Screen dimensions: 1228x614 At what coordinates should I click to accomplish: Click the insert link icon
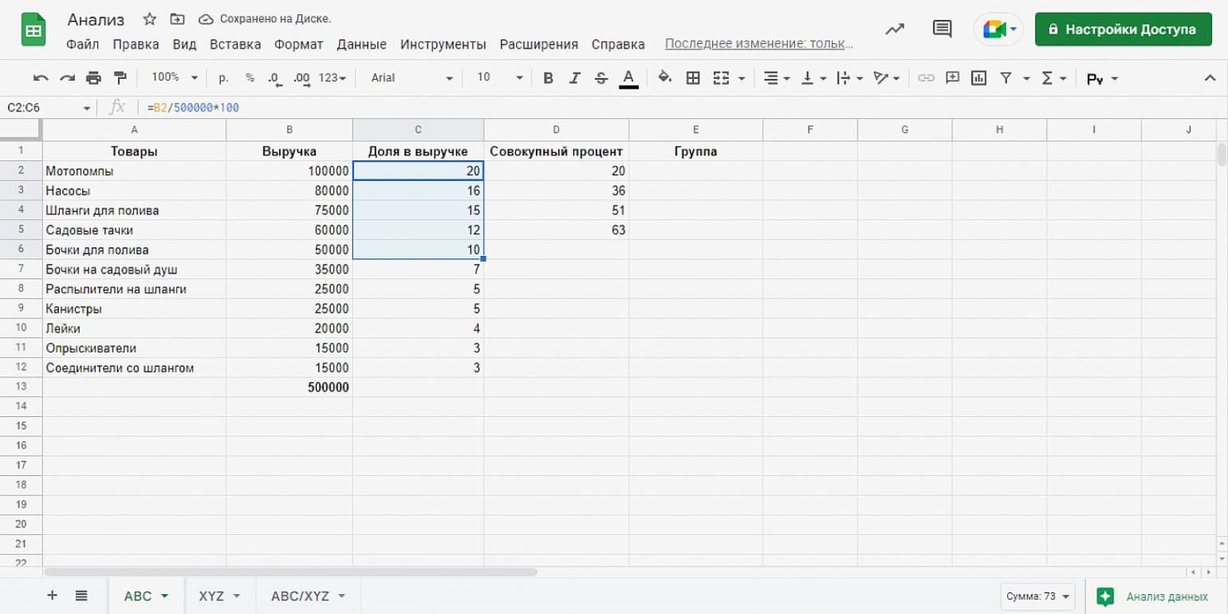926,78
